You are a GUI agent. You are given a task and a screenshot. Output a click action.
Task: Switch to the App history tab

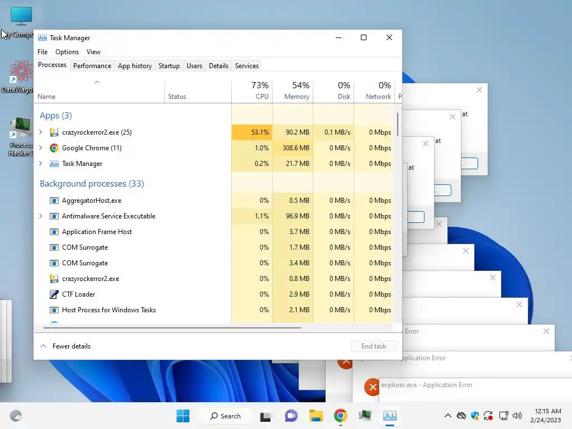pyautogui.click(x=135, y=66)
